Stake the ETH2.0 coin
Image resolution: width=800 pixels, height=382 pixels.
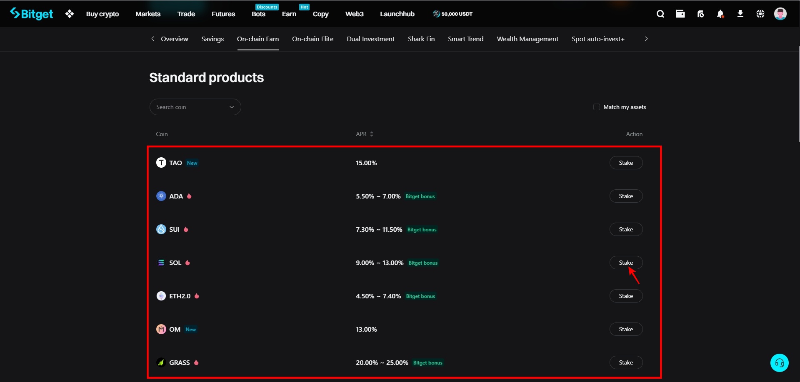pyautogui.click(x=626, y=296)
